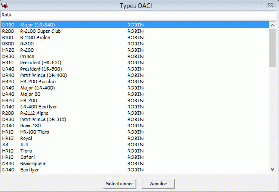Select the DR30 Prince row
Screen dimensions: 279x192
click(x=135, y=56)
